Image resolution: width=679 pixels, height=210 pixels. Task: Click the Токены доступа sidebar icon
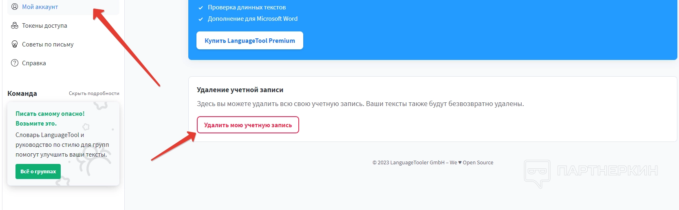point(15,26)
